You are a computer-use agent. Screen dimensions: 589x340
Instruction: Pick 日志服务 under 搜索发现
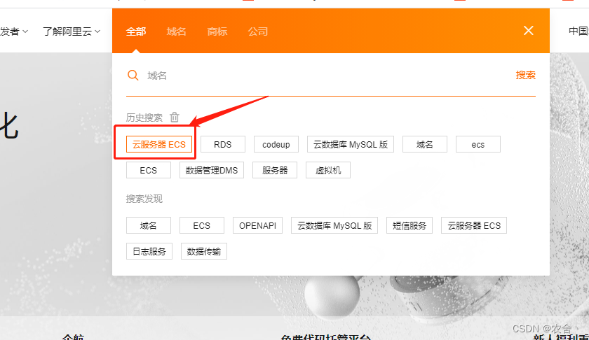[149, 251]
